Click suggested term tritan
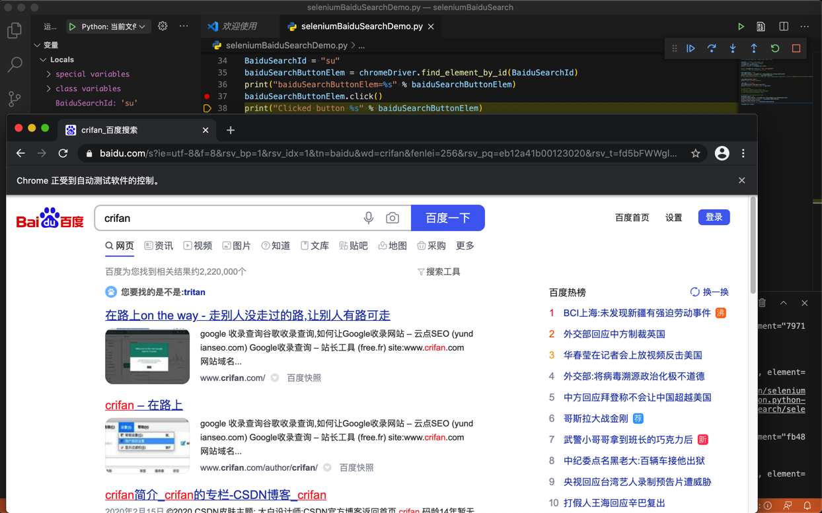822x513 pixels. 194,292
